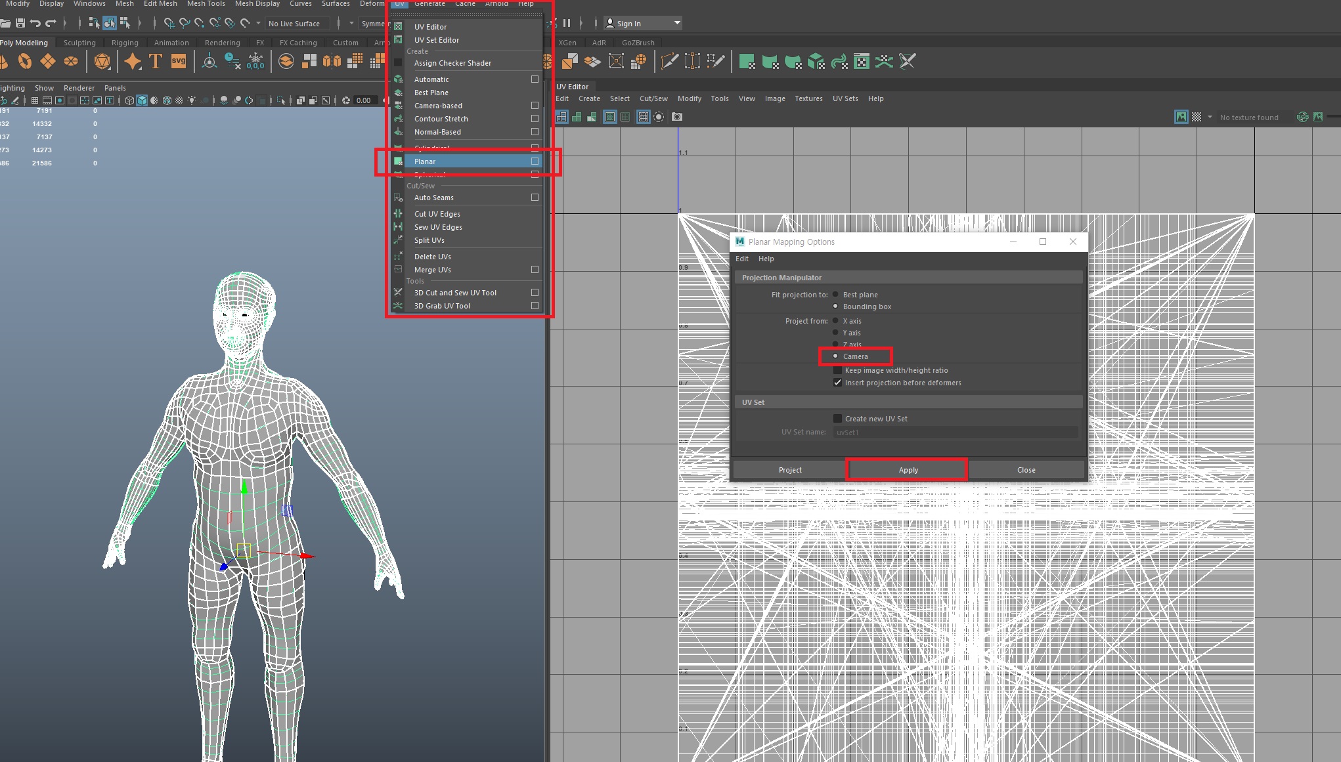1341x762 pixels.
Task: Enable Create new UV Set checkbox
Action: click(837, 419)
